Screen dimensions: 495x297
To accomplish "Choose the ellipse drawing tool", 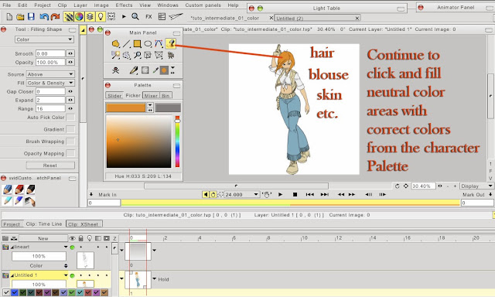I will pyautogui.click(x=148, y=44).
